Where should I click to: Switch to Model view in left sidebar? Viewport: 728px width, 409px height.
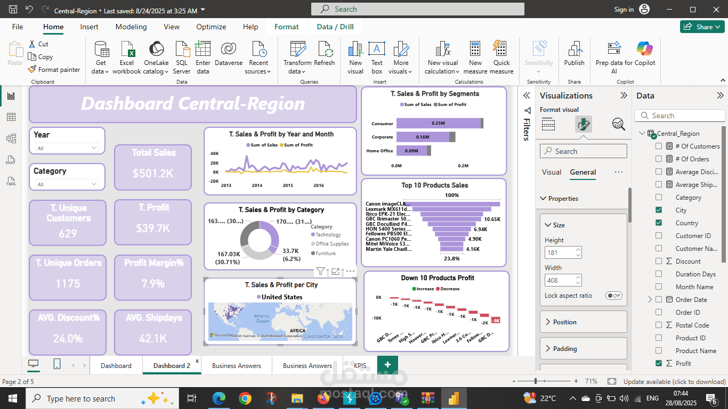(x=11, y=138)
